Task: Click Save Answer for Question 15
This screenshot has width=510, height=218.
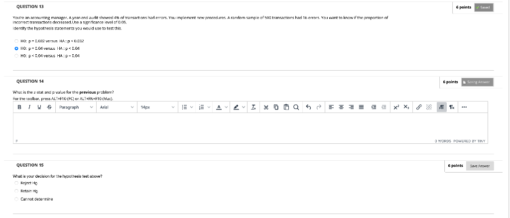Action: [x=480, y=166]
